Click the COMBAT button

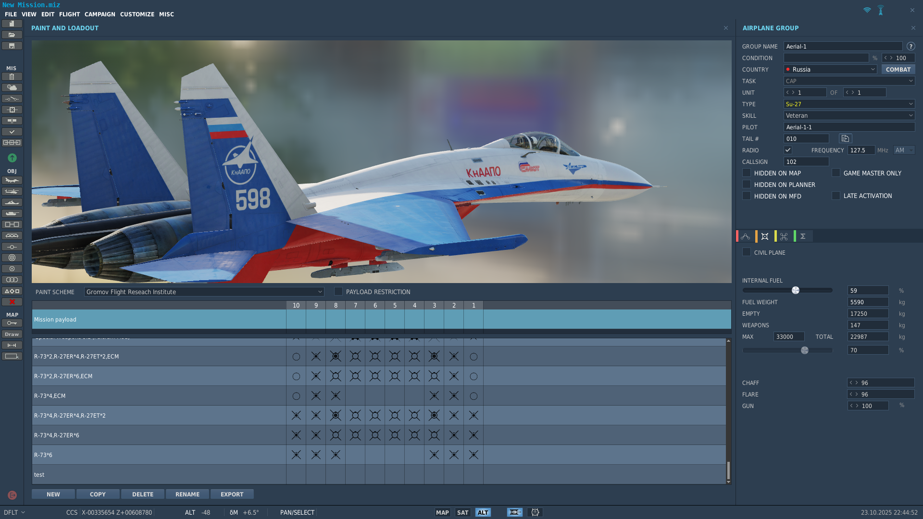coord(898,70)
